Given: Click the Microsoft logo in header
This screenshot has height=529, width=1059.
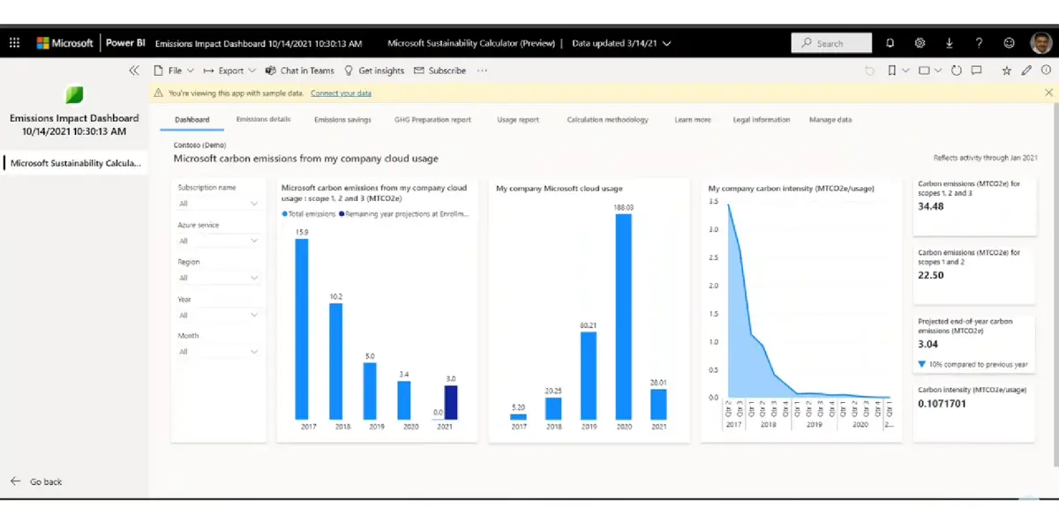Looking at the screenshot, I should pos(64,42).
